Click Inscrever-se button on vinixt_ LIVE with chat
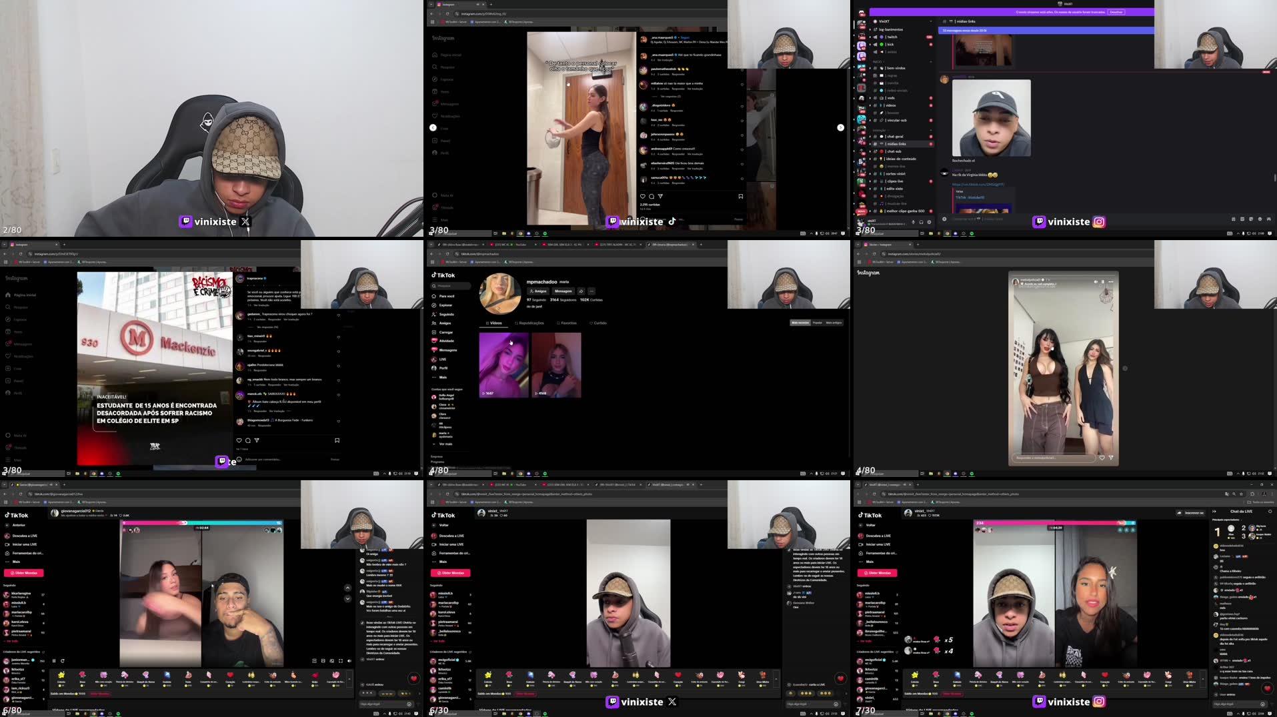 1194,513
